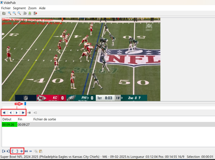Click the open file folder icon
Image resolution: width=215 pixels, height=160 pixels.
point(4,13)
